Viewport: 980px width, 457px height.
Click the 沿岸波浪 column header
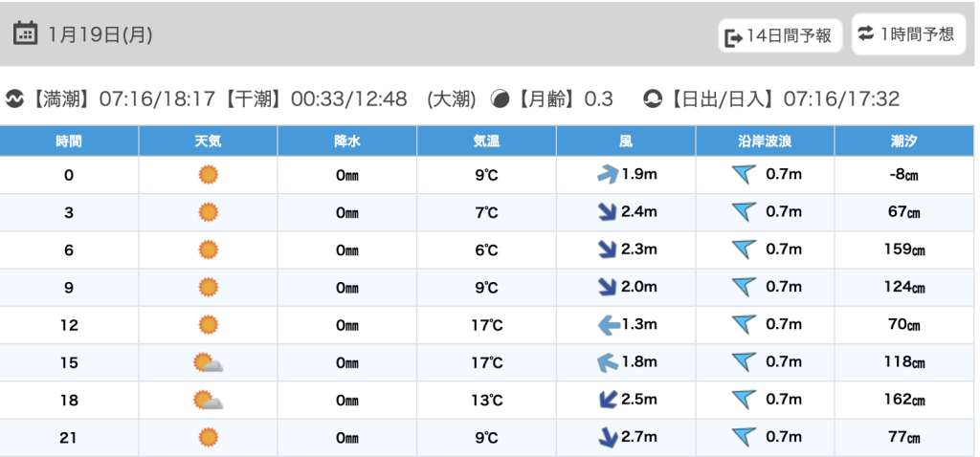(765, 141)
